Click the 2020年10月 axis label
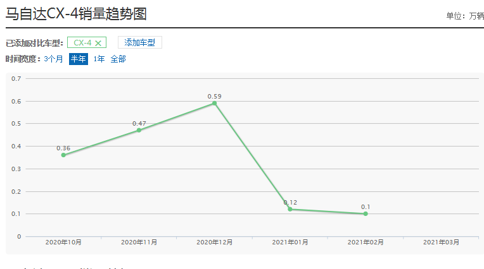Screen dimensions: 484x269 [x=63, y=242]
